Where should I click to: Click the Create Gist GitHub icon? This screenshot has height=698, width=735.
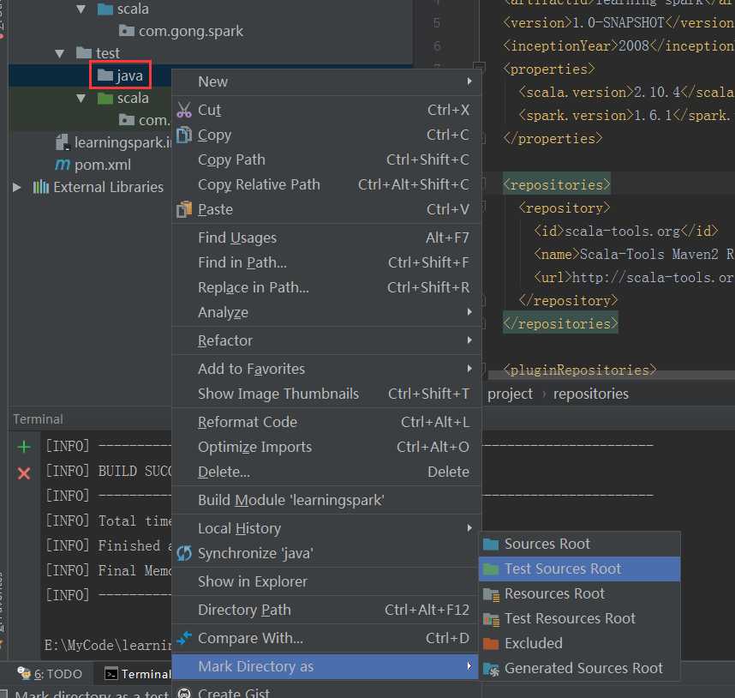[x=184, y=693]
